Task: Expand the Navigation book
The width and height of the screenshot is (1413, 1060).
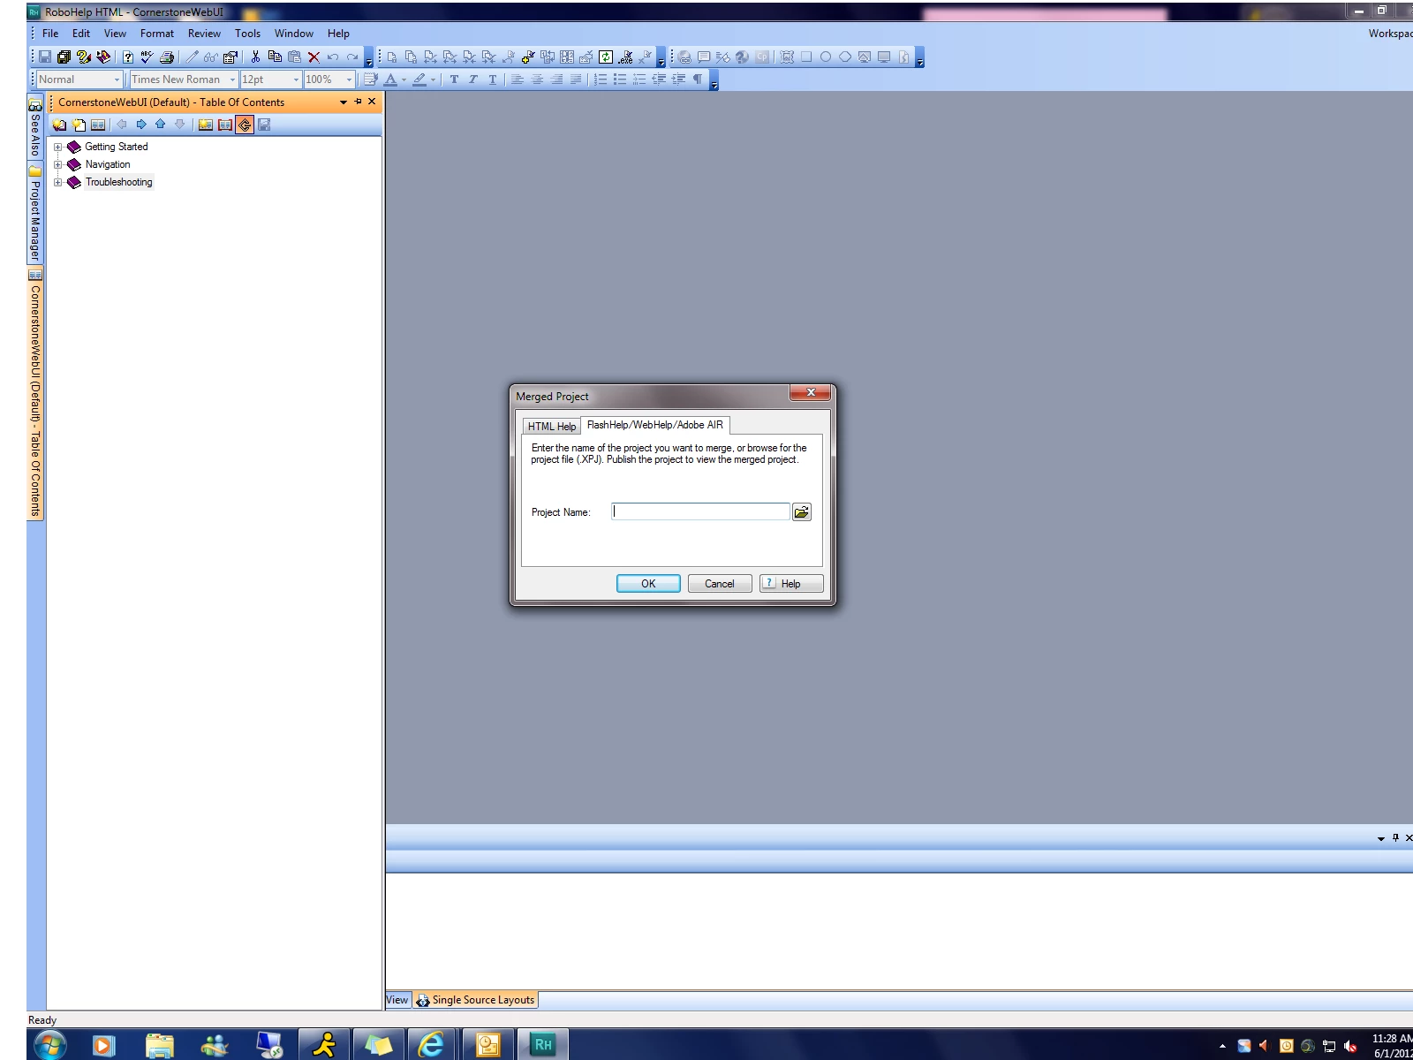Action: click(x=58, y=164)
